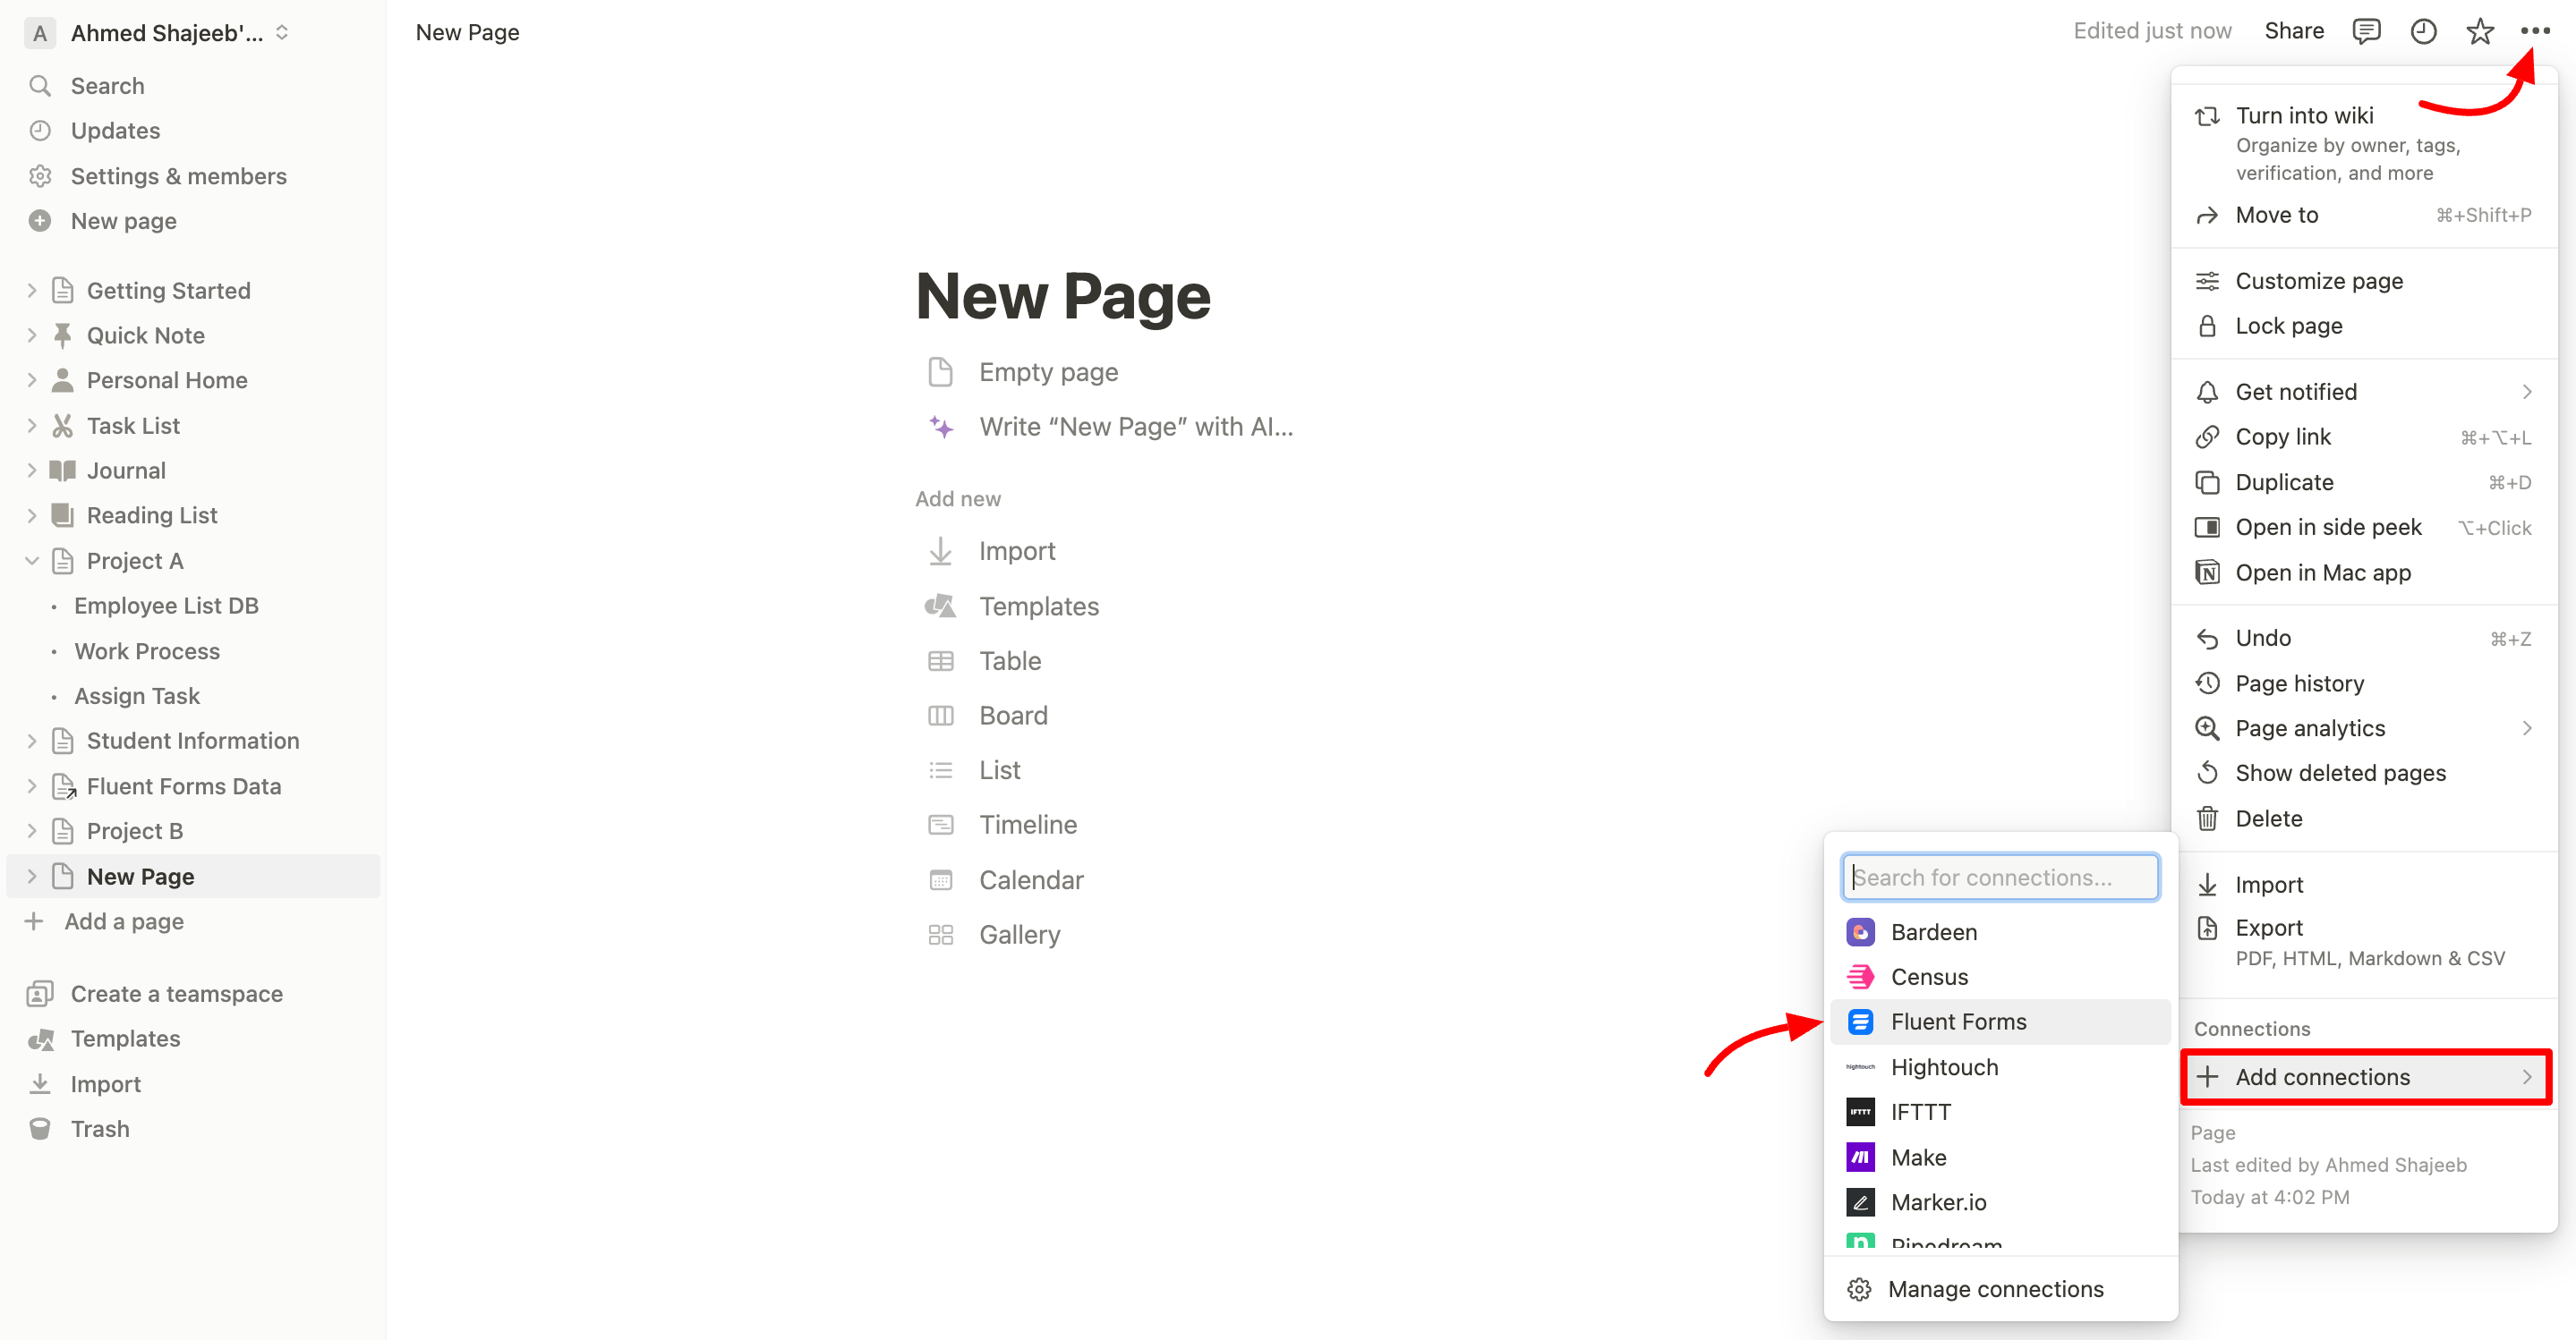Choose Lock page from the menu
This screenshot has height=1340, width=2576.
[2288, 326]
